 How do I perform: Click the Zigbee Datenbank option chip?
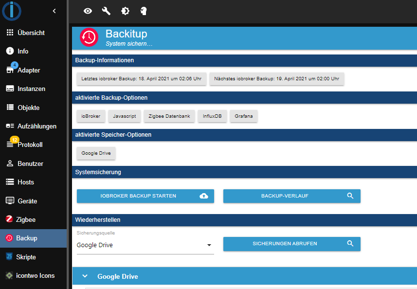click(169, 116)
